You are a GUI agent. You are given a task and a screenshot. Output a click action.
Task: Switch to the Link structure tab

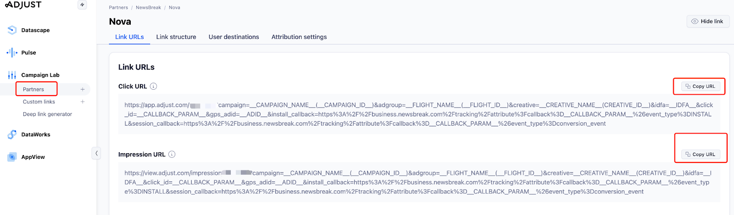(176, 37)
